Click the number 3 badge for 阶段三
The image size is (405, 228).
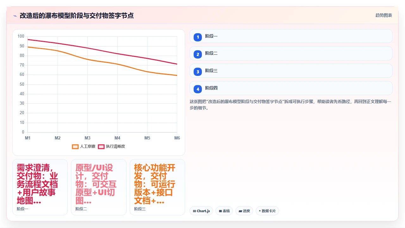tap(198, 72)
